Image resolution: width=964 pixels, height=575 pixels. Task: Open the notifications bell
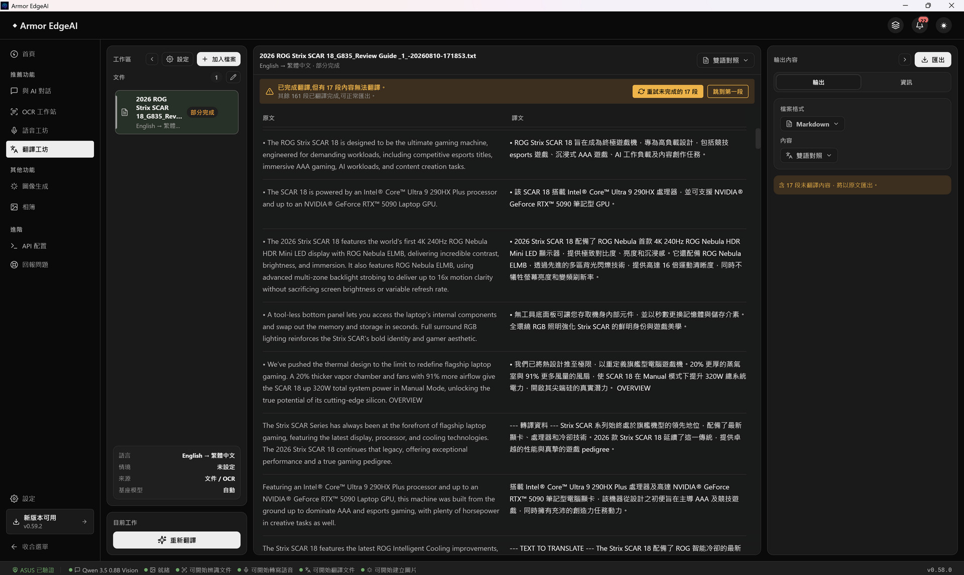point(919,25)
